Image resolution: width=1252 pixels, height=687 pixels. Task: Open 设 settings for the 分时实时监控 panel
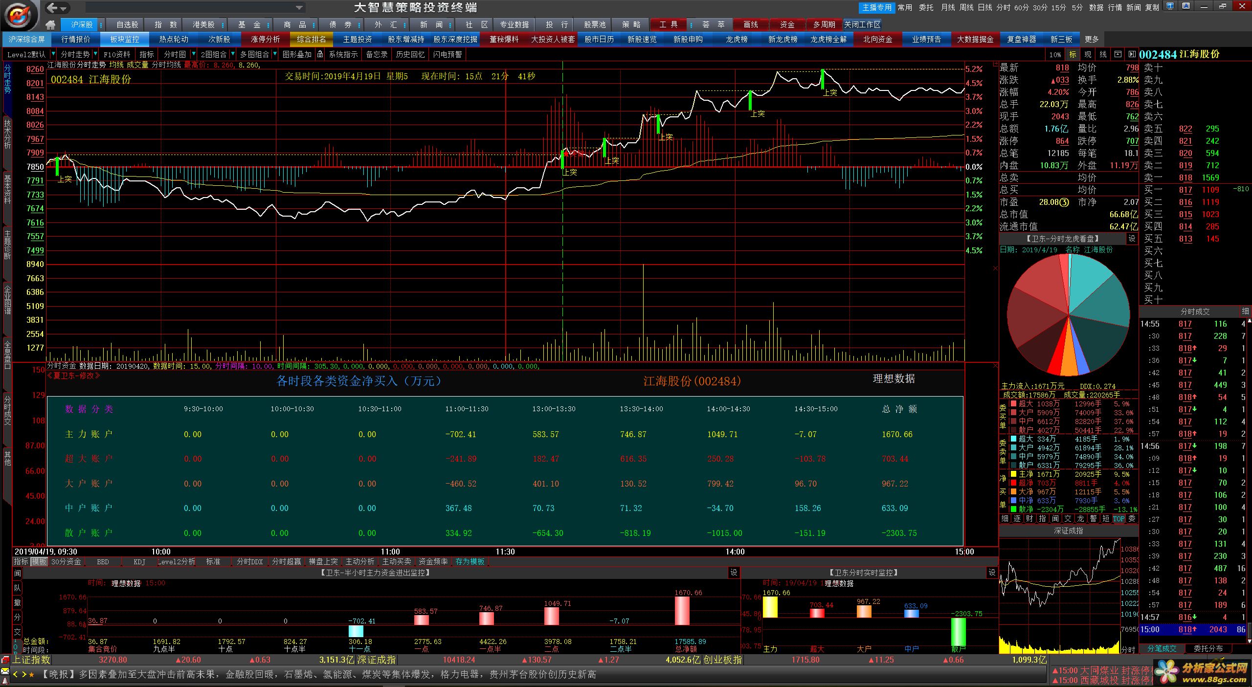[x=992, y=573]
